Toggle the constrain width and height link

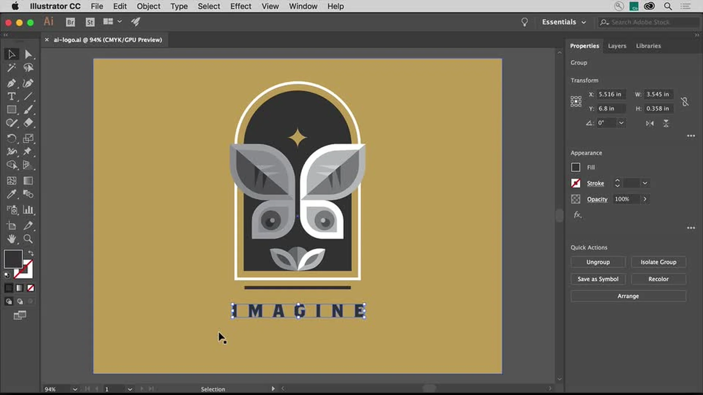point(685,101)
